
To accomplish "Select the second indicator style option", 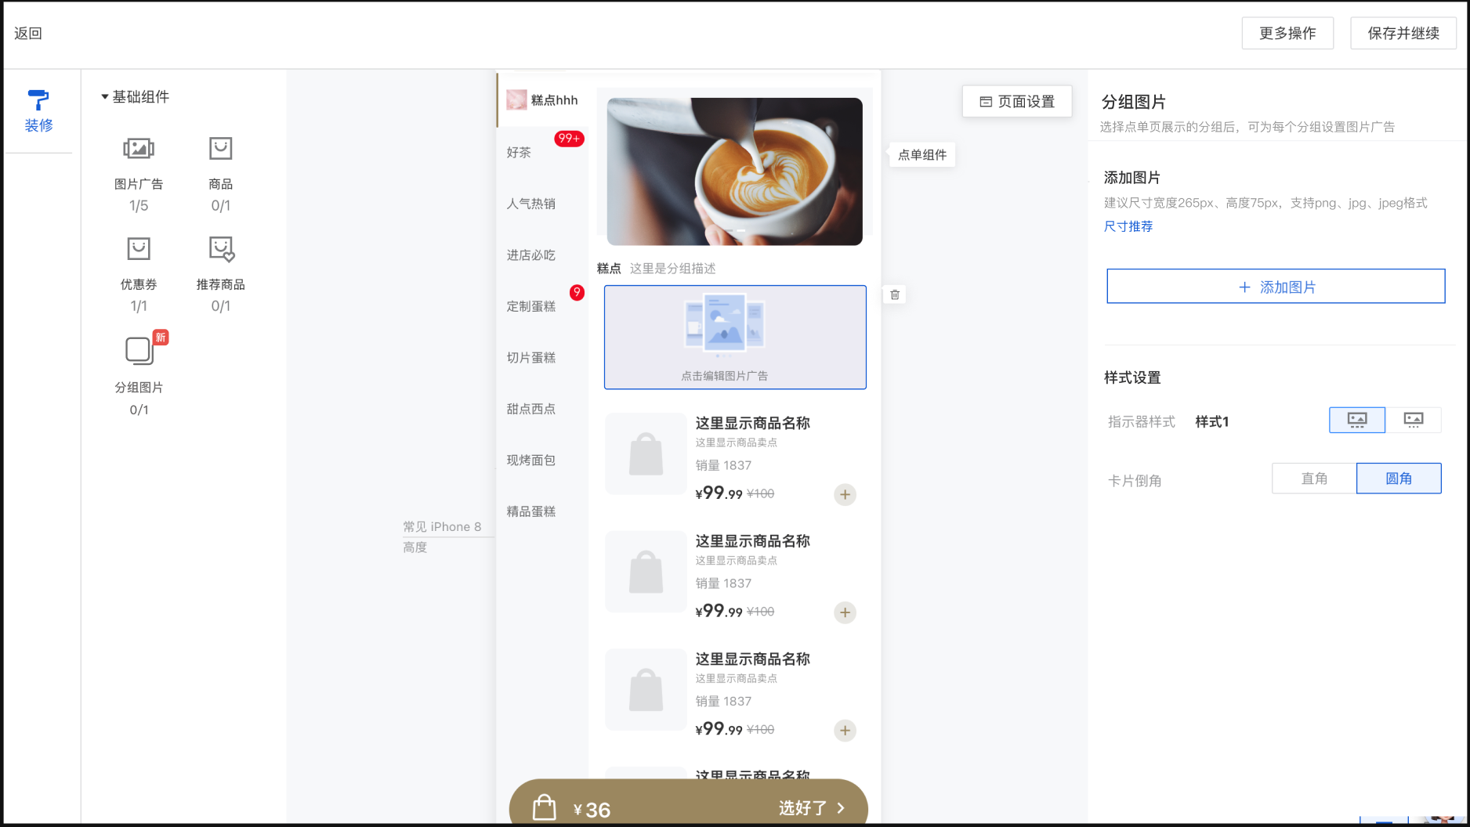I will (x=1413, y=421).
